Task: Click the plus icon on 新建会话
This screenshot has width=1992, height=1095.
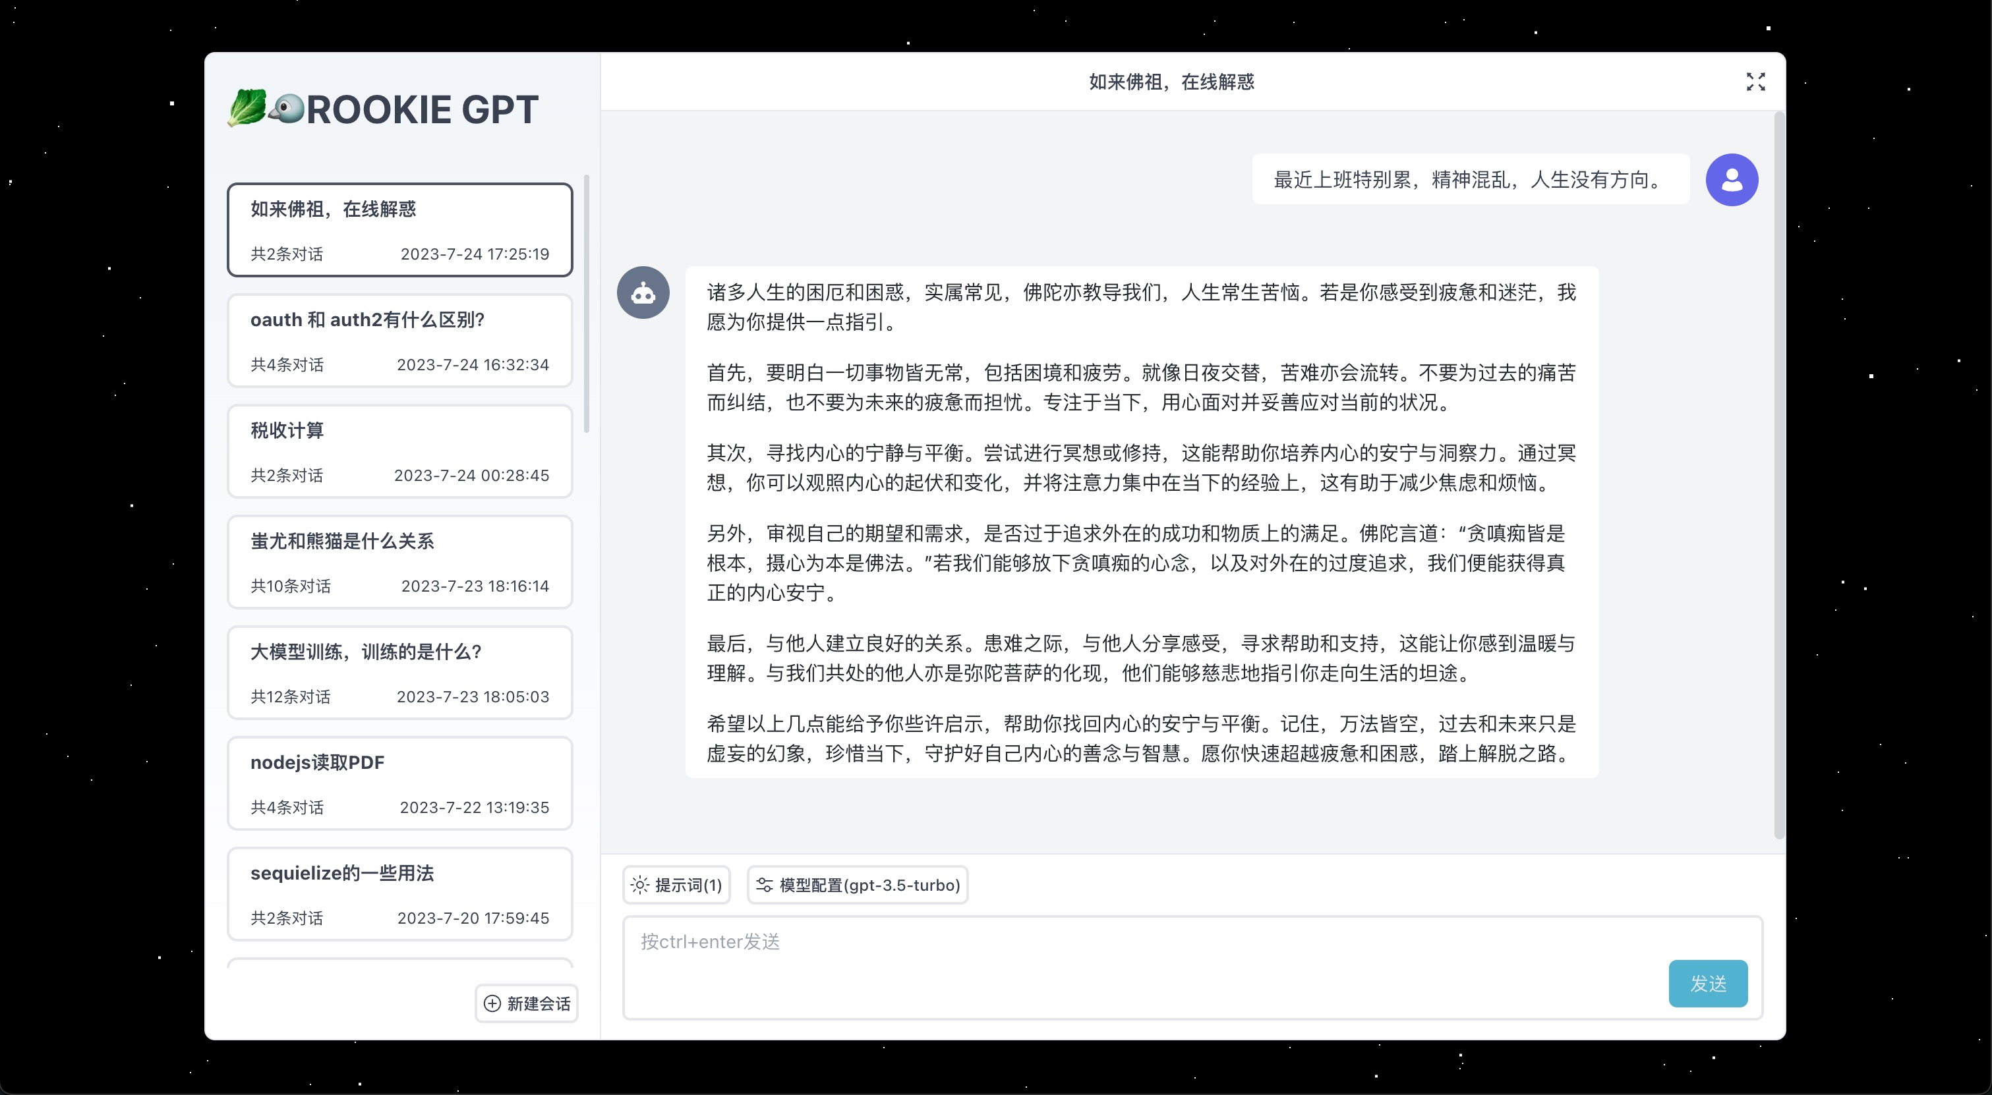Action: pos(492,1003)
